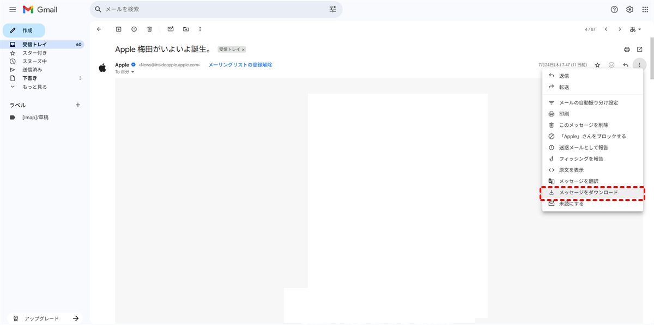The width and height of the screenshot is (654, 325).
Task: Click the 作成 compose button
Action: click(x=24, y=30)
